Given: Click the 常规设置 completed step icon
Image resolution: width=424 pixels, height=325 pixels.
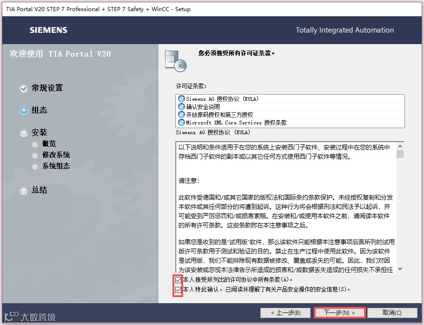Looking at the screenshot, I should pyautogui.click(x=24, y=89).
